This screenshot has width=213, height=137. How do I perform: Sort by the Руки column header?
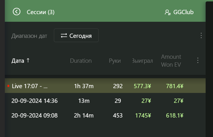pos(115,61)
